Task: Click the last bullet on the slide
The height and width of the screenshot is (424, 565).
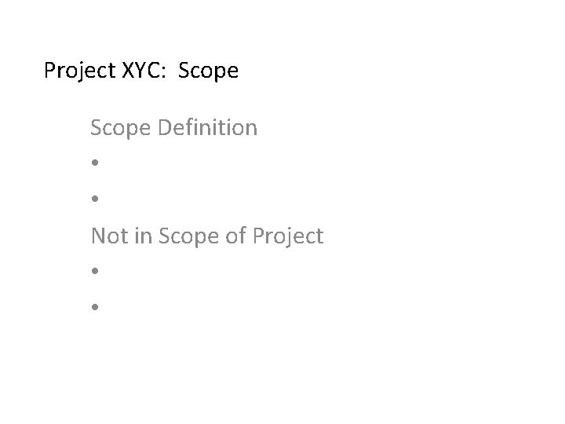Action: pos(94,307)
